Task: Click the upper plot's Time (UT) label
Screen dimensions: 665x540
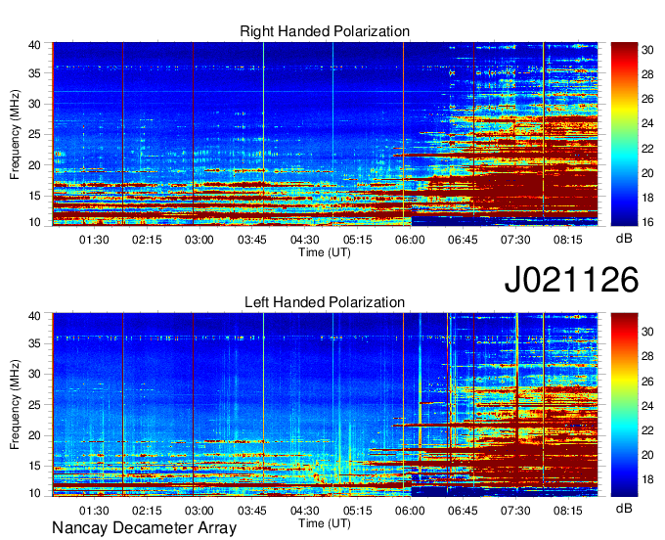Action: [325, 252]
